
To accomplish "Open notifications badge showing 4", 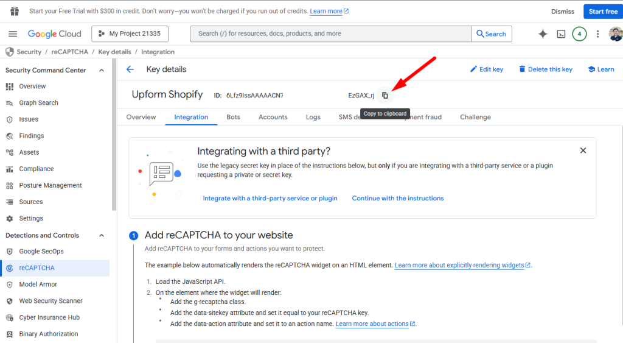I will [x=579, y=34].
